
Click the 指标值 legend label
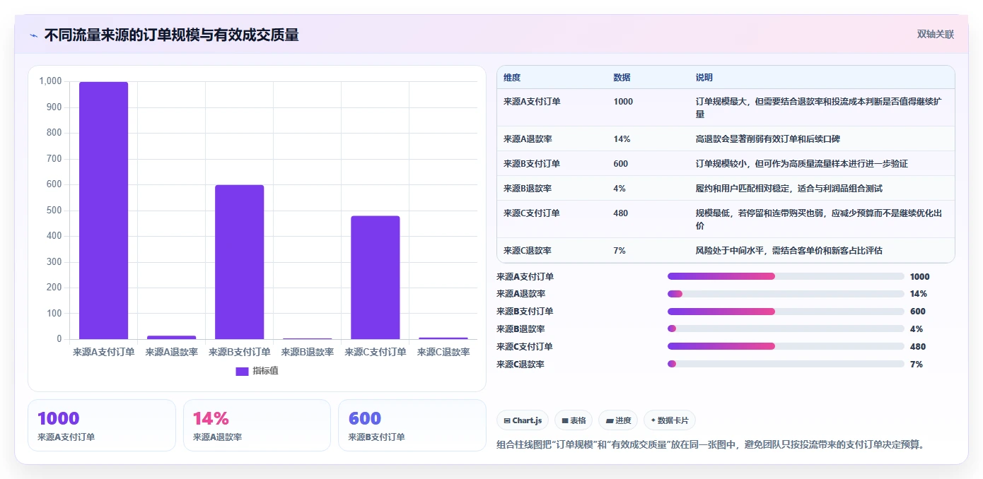(x=266, y=371)
